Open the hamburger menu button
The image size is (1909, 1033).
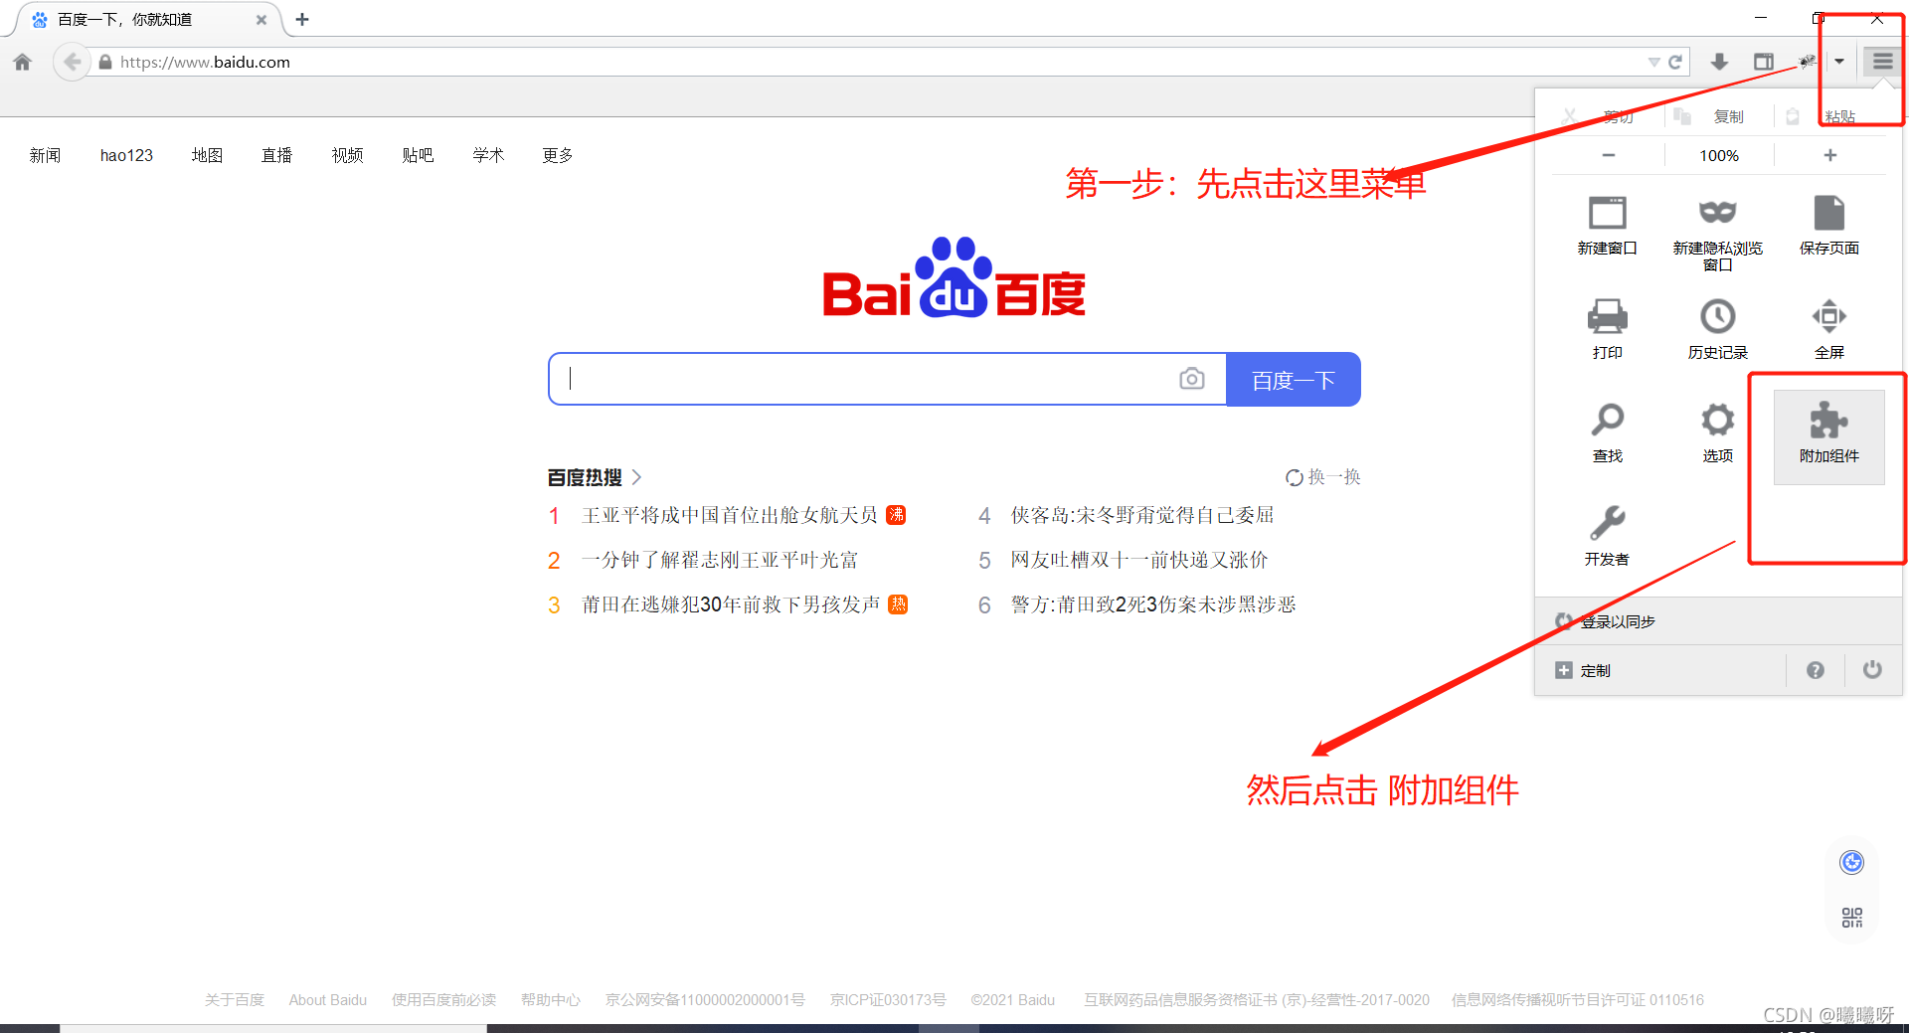pyautogui.click(x=1882, y=62)
